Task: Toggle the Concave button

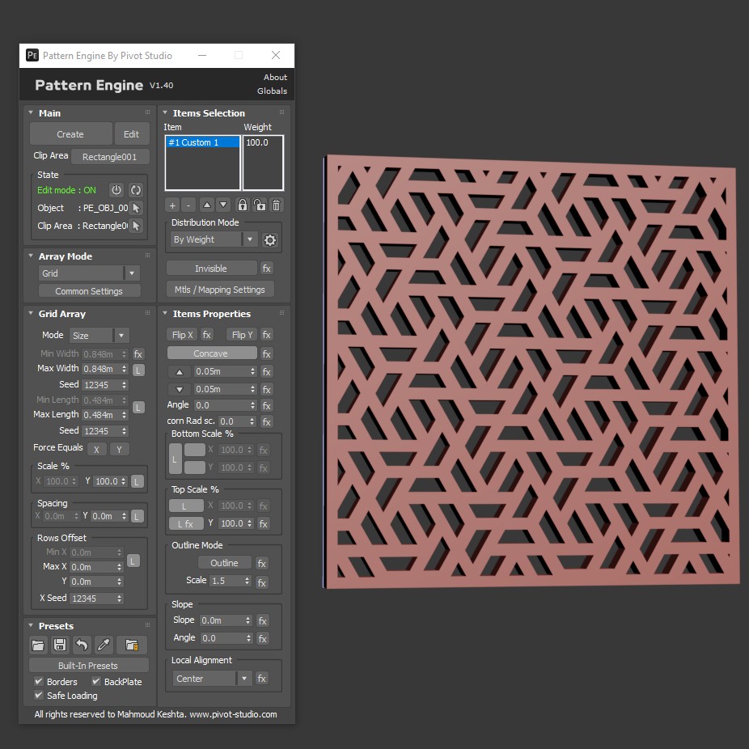Action: [x=212, y=353]
